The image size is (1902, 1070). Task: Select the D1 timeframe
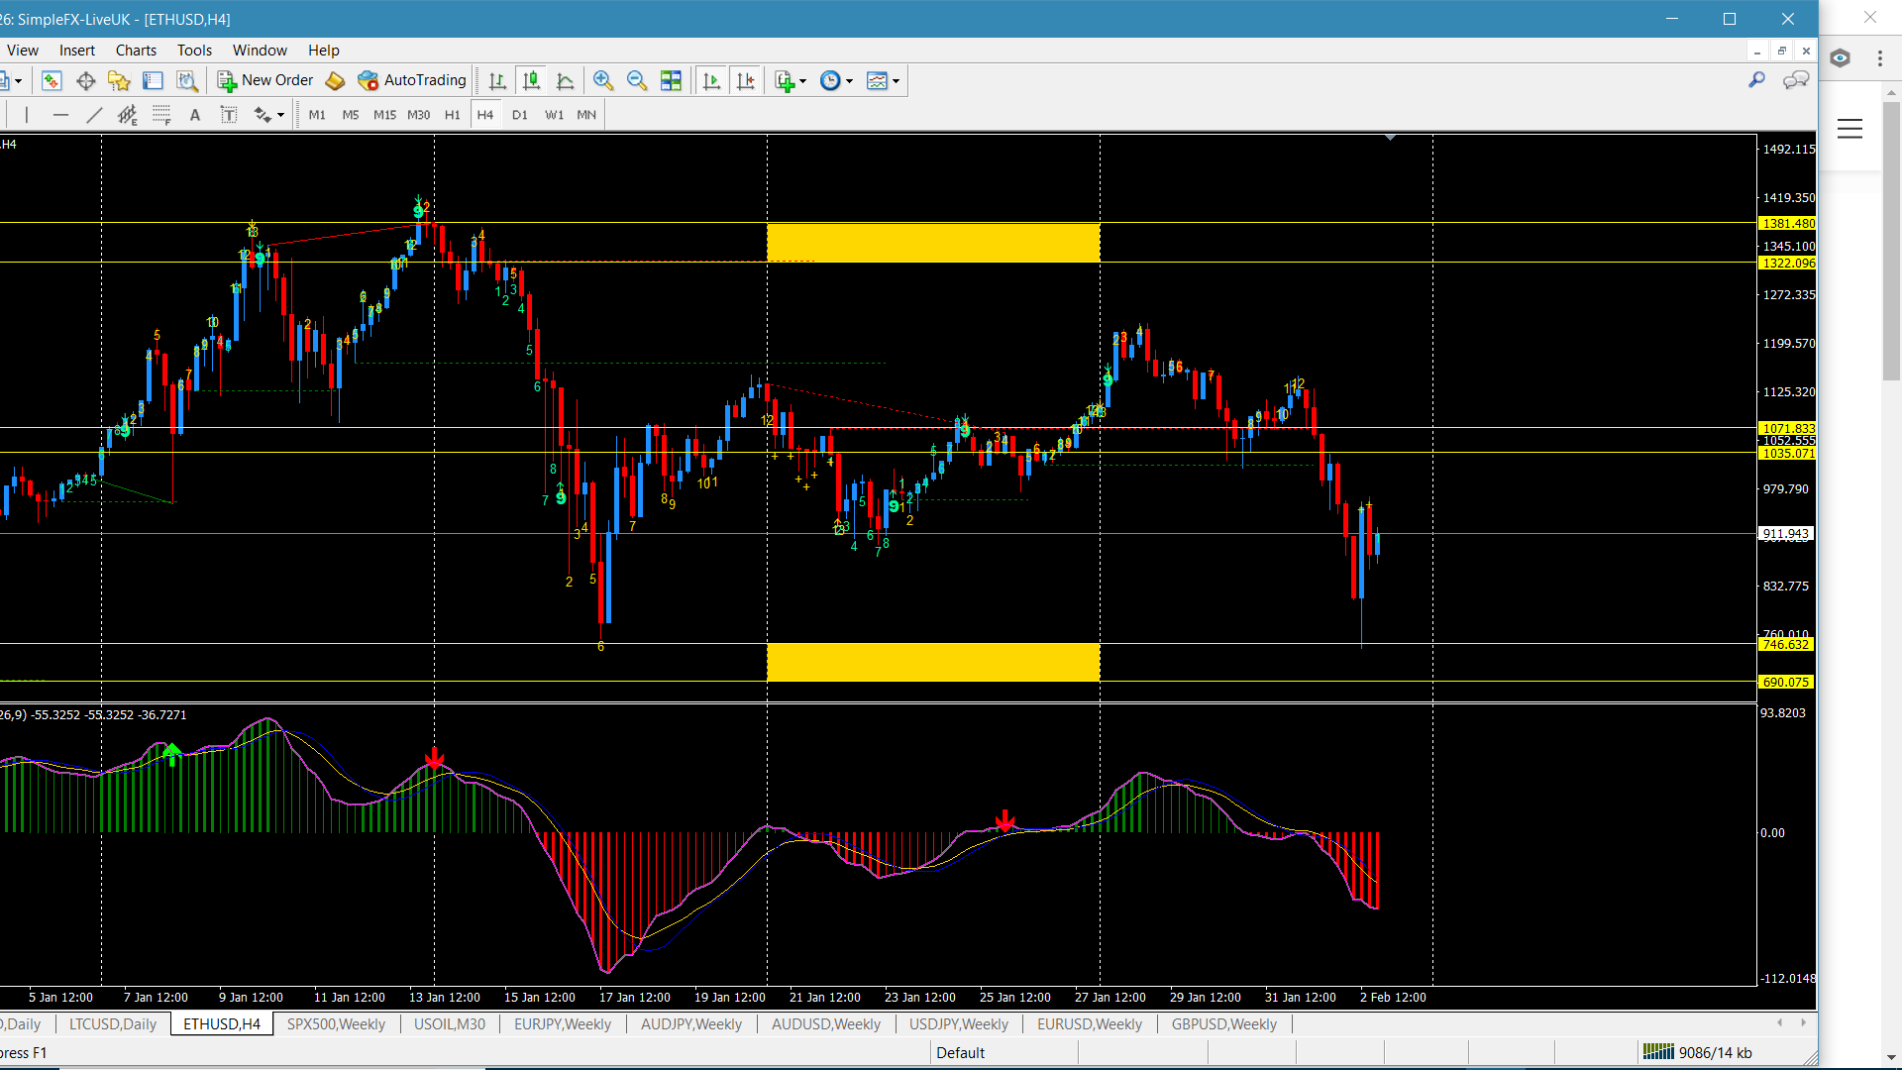pyautogui.click(x=519, y=115)
